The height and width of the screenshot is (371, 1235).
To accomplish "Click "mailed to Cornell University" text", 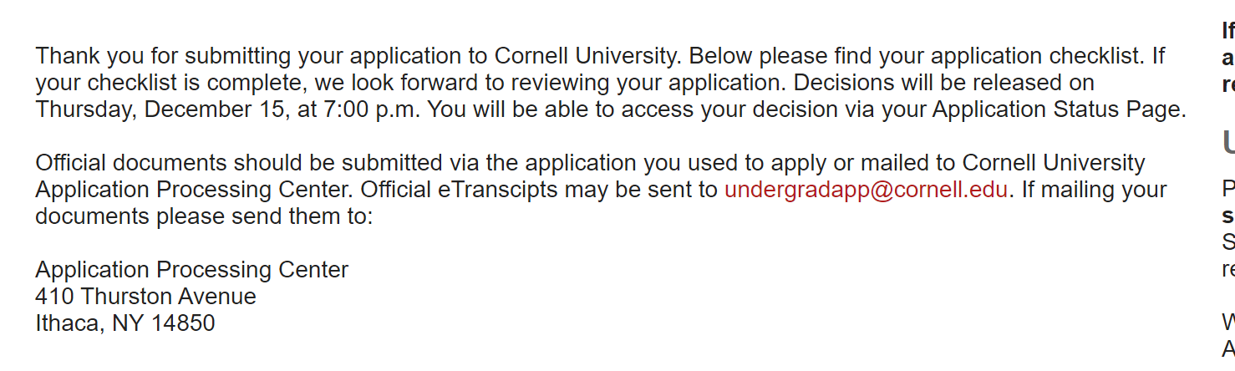I will point(1003,163).
